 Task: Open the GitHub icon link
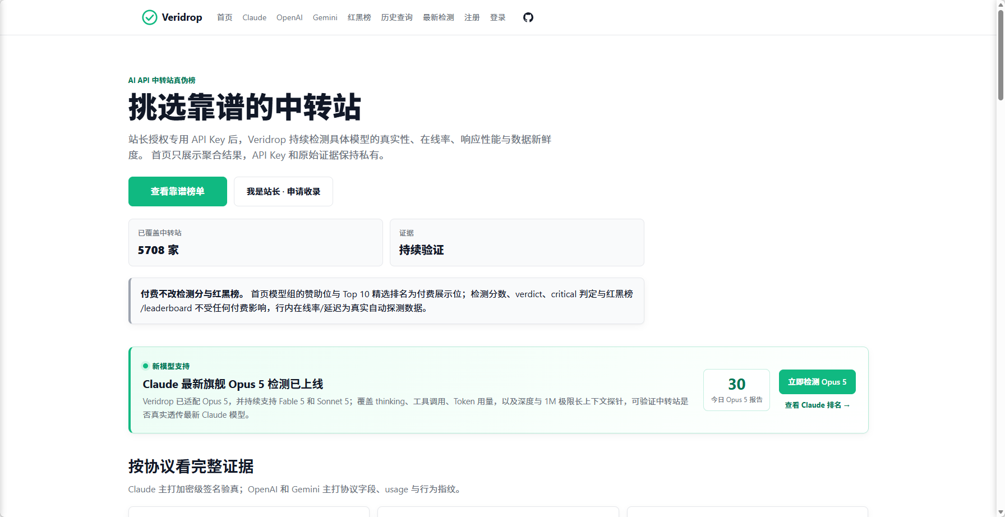[528, 17]
